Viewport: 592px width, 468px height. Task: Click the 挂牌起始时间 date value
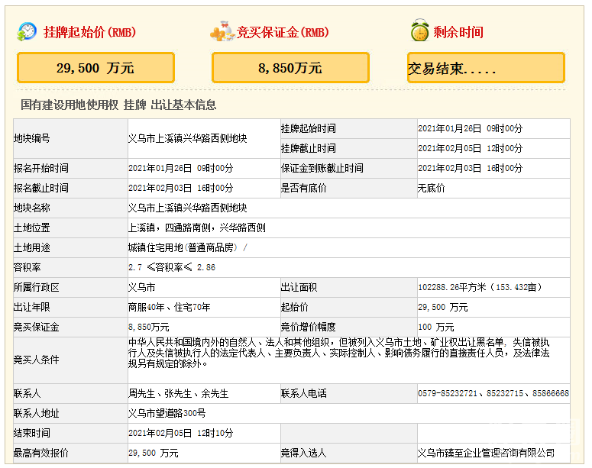(470, 128)
